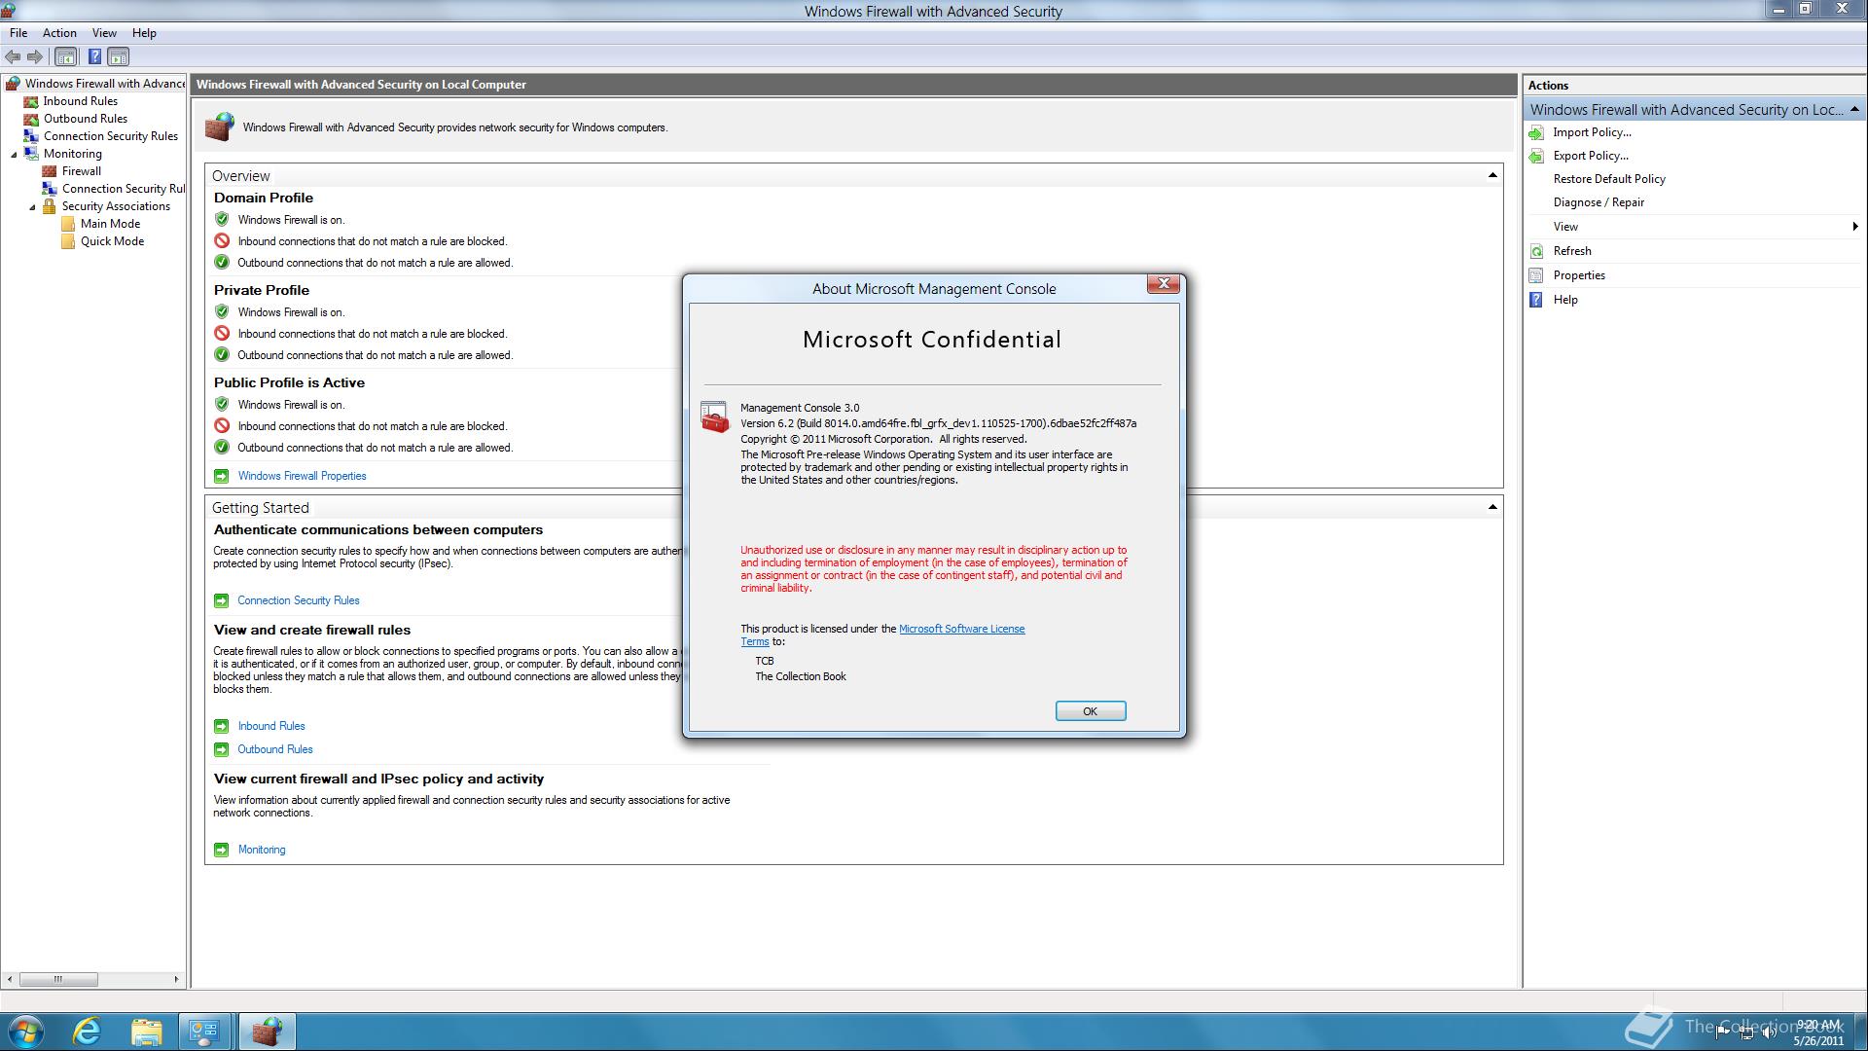
Task: Open the Start menu orb
Action: point(26,1032)
